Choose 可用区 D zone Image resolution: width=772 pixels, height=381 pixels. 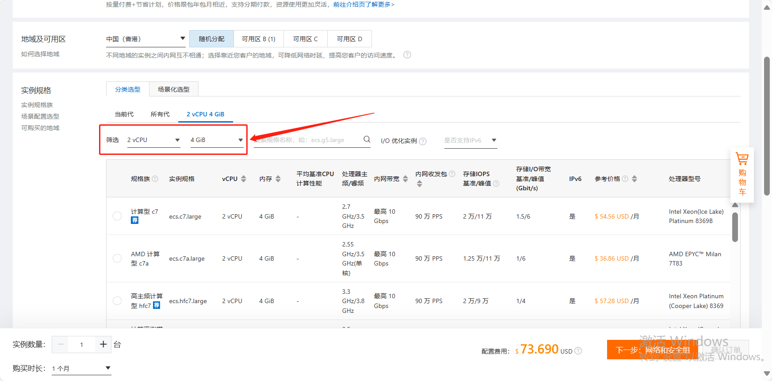349,39
